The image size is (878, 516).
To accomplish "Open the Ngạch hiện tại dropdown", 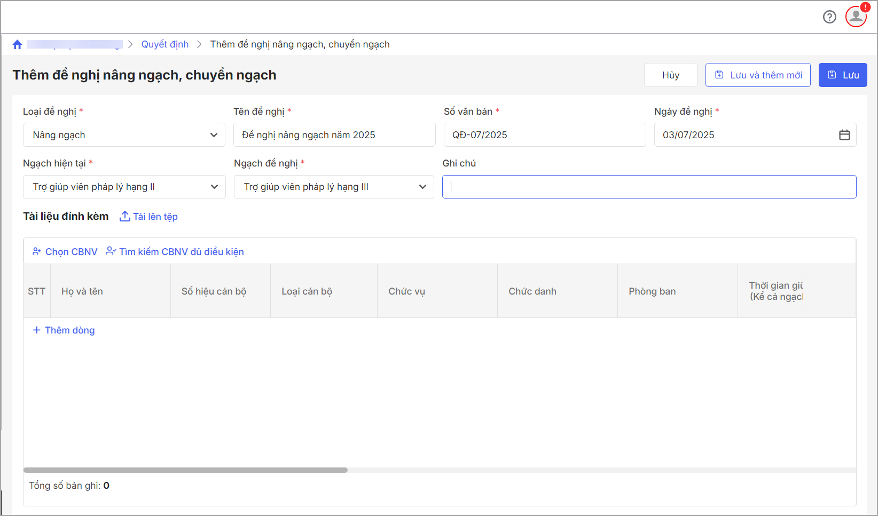I will (x=214, y=187).
